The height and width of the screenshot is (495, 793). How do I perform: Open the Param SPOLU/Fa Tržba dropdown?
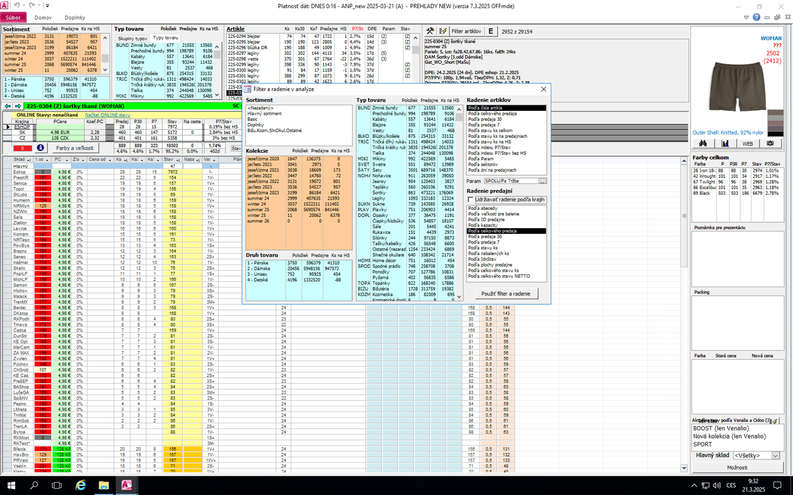coord(542,181)
